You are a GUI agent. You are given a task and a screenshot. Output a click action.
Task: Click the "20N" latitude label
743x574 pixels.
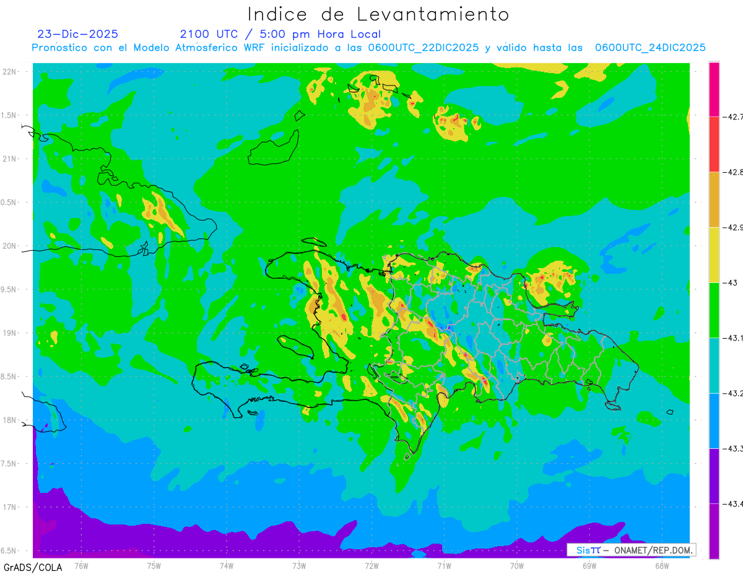tap(11, 246)
